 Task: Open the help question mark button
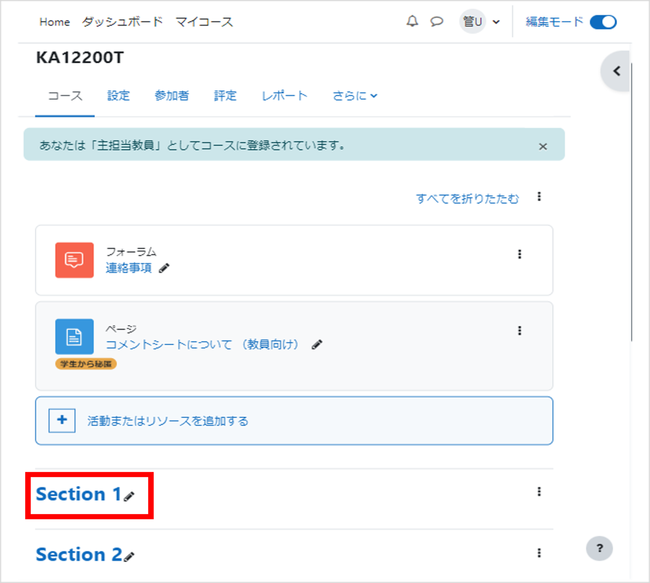point(599,548)
